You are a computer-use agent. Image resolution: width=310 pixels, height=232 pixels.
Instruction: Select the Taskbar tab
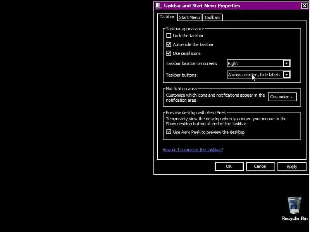pos(167,17)
